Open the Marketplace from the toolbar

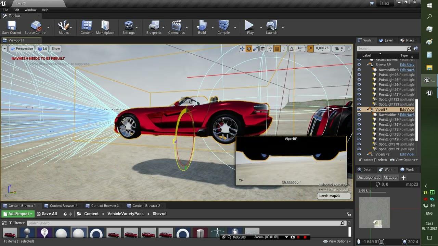click(x=105, y=27)
